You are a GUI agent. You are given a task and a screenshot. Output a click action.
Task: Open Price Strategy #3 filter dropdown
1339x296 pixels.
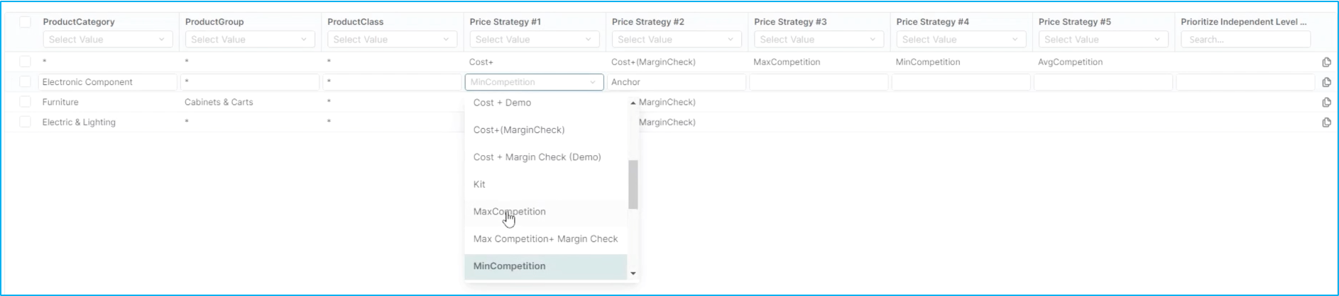tap(819, 40)
